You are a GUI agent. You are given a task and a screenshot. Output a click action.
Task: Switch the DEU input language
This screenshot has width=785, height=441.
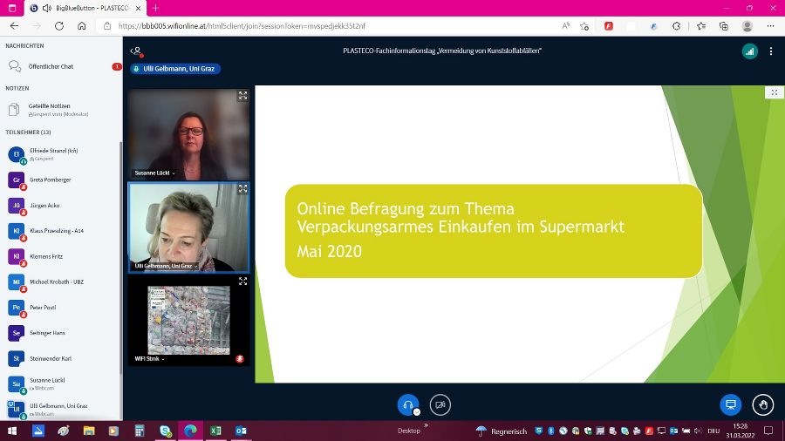713,431
